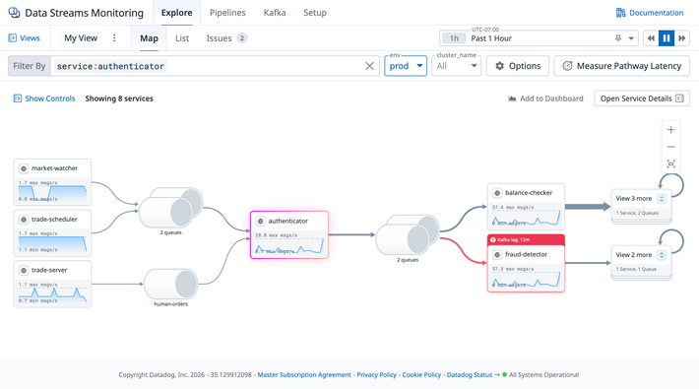Viewport: 699px width, 389px height.
Task: Open My View kebab menu
Action: [114, 38]
